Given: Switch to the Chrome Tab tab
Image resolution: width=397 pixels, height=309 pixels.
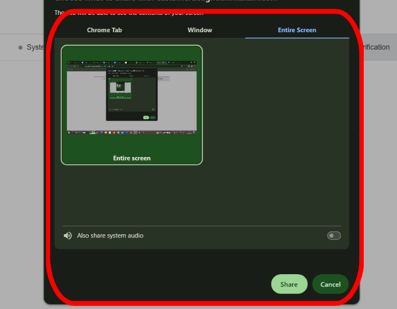Looking at the screenshot, I should 104,30.
